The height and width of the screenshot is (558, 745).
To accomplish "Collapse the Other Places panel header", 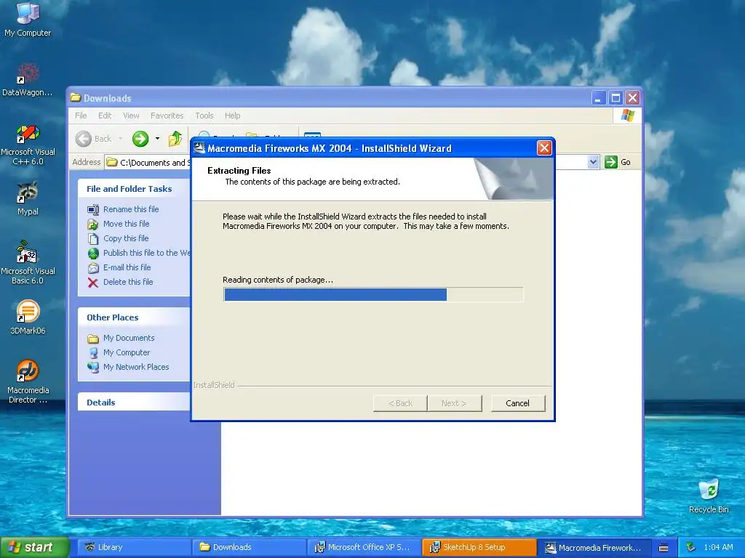I will coord(134,318).
